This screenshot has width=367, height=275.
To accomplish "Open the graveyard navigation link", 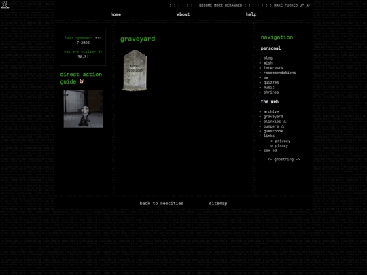I will 273,117.
